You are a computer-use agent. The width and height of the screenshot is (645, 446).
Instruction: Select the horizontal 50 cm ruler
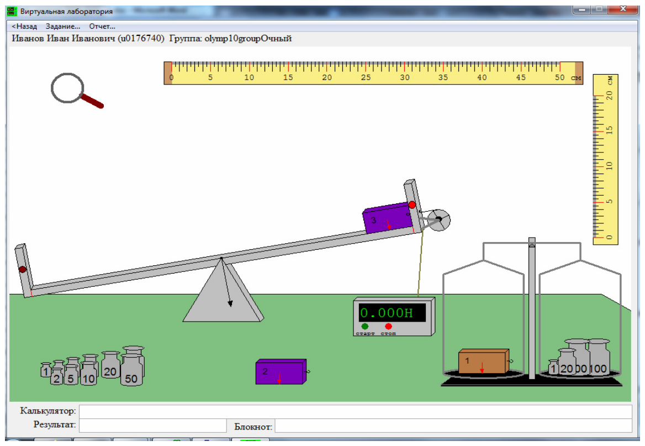[373, 73]
